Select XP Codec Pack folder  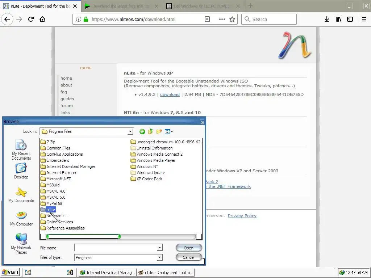tap(146, 179)
